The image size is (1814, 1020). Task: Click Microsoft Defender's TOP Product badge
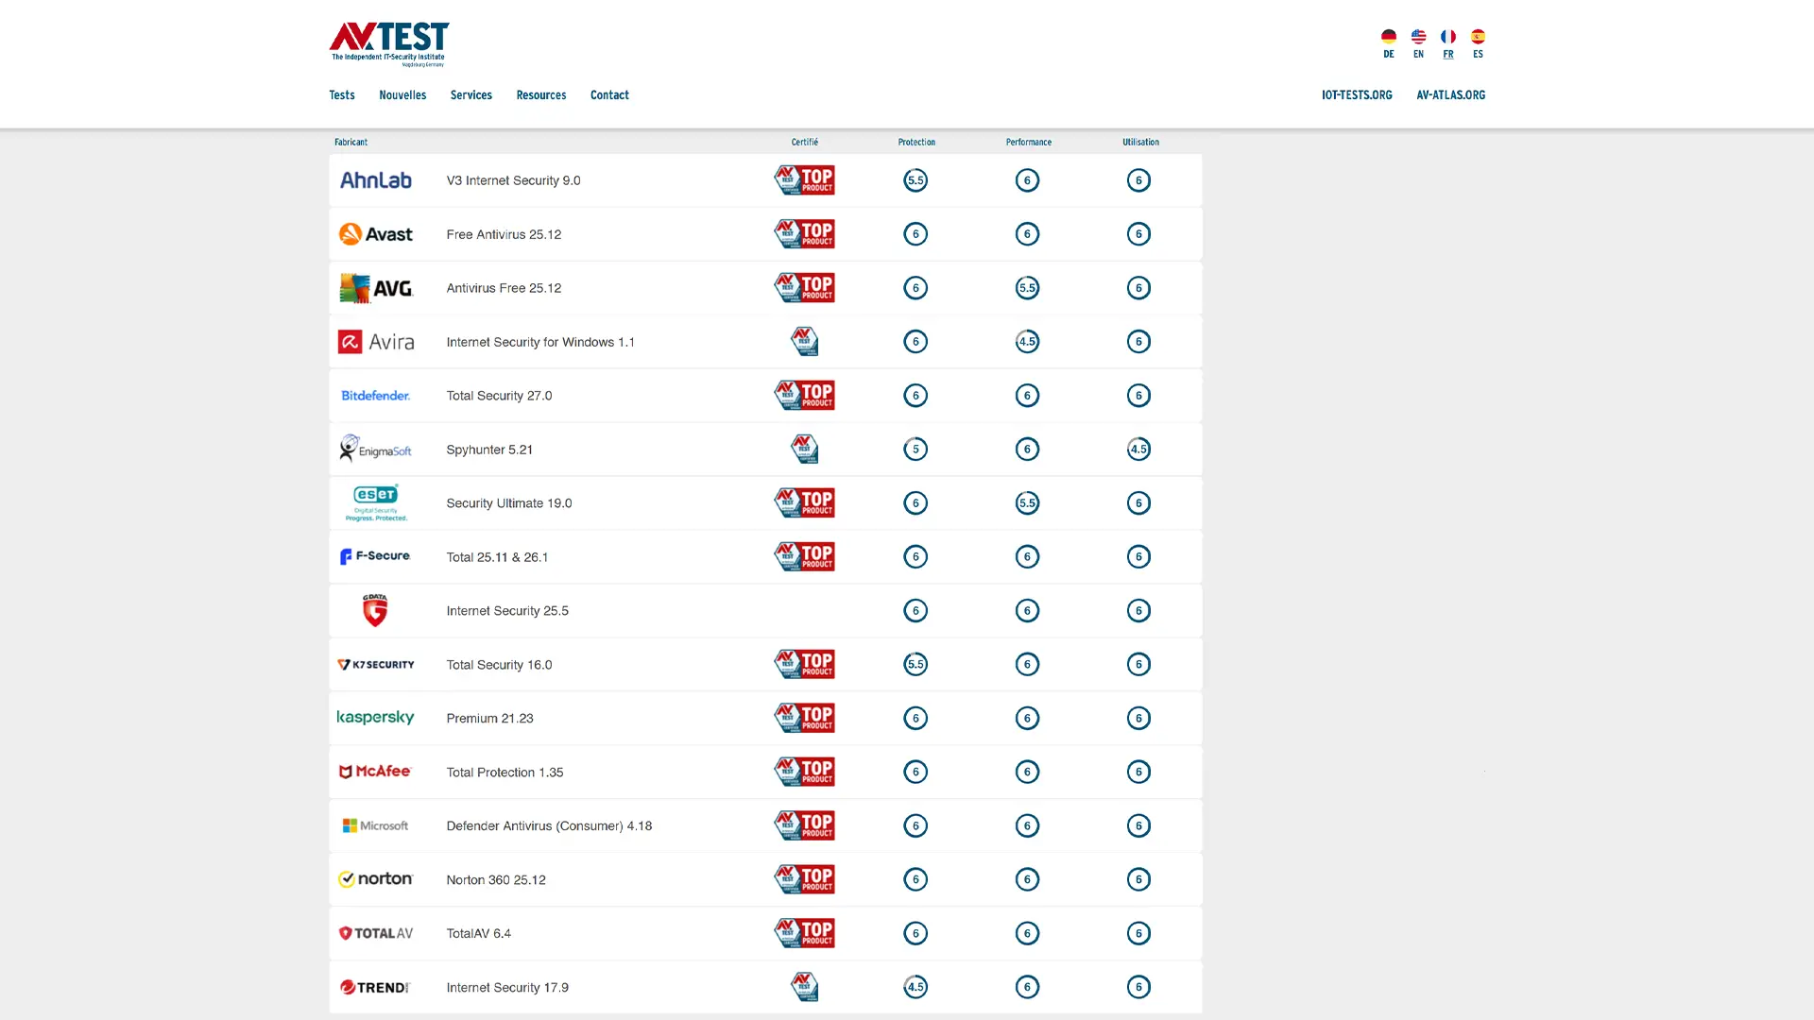coord(804,825)
